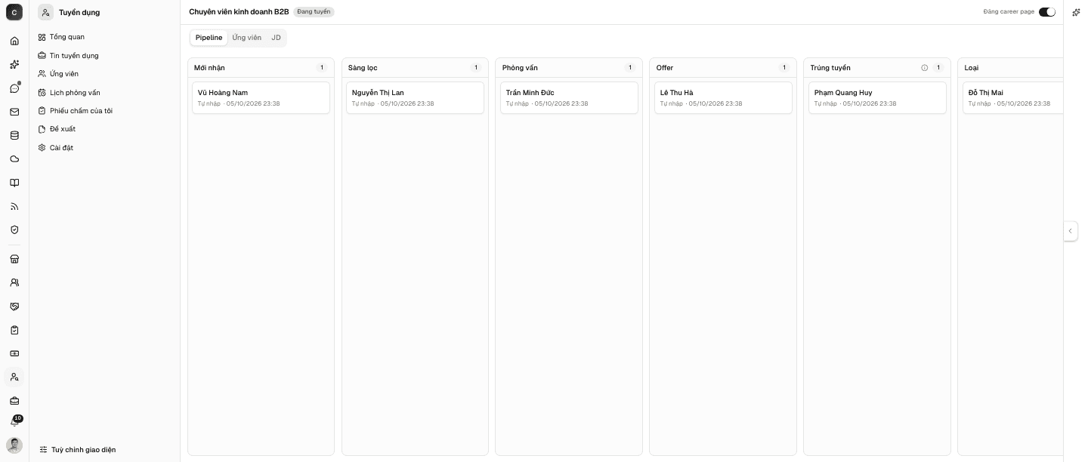Show info tooltip icon in Trúng tuyển column
The image size is (1088, 462).
[x=924, y=68]
